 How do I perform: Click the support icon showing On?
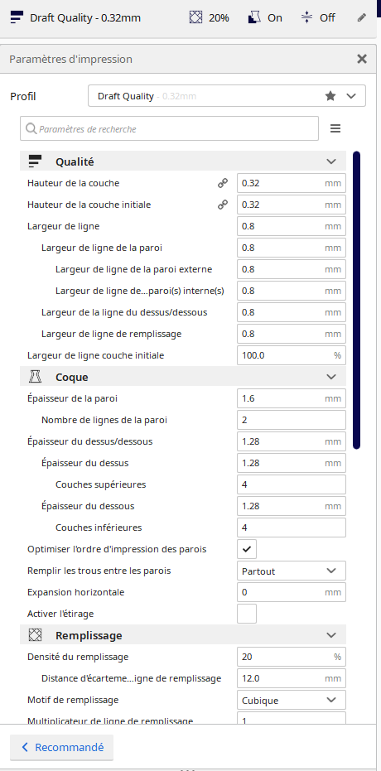(254, 17)
